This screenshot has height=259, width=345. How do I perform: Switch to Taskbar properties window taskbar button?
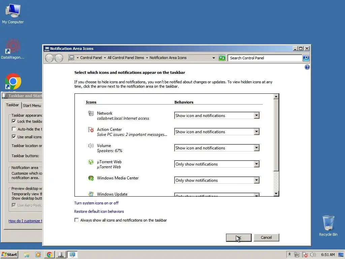(61, 255)
